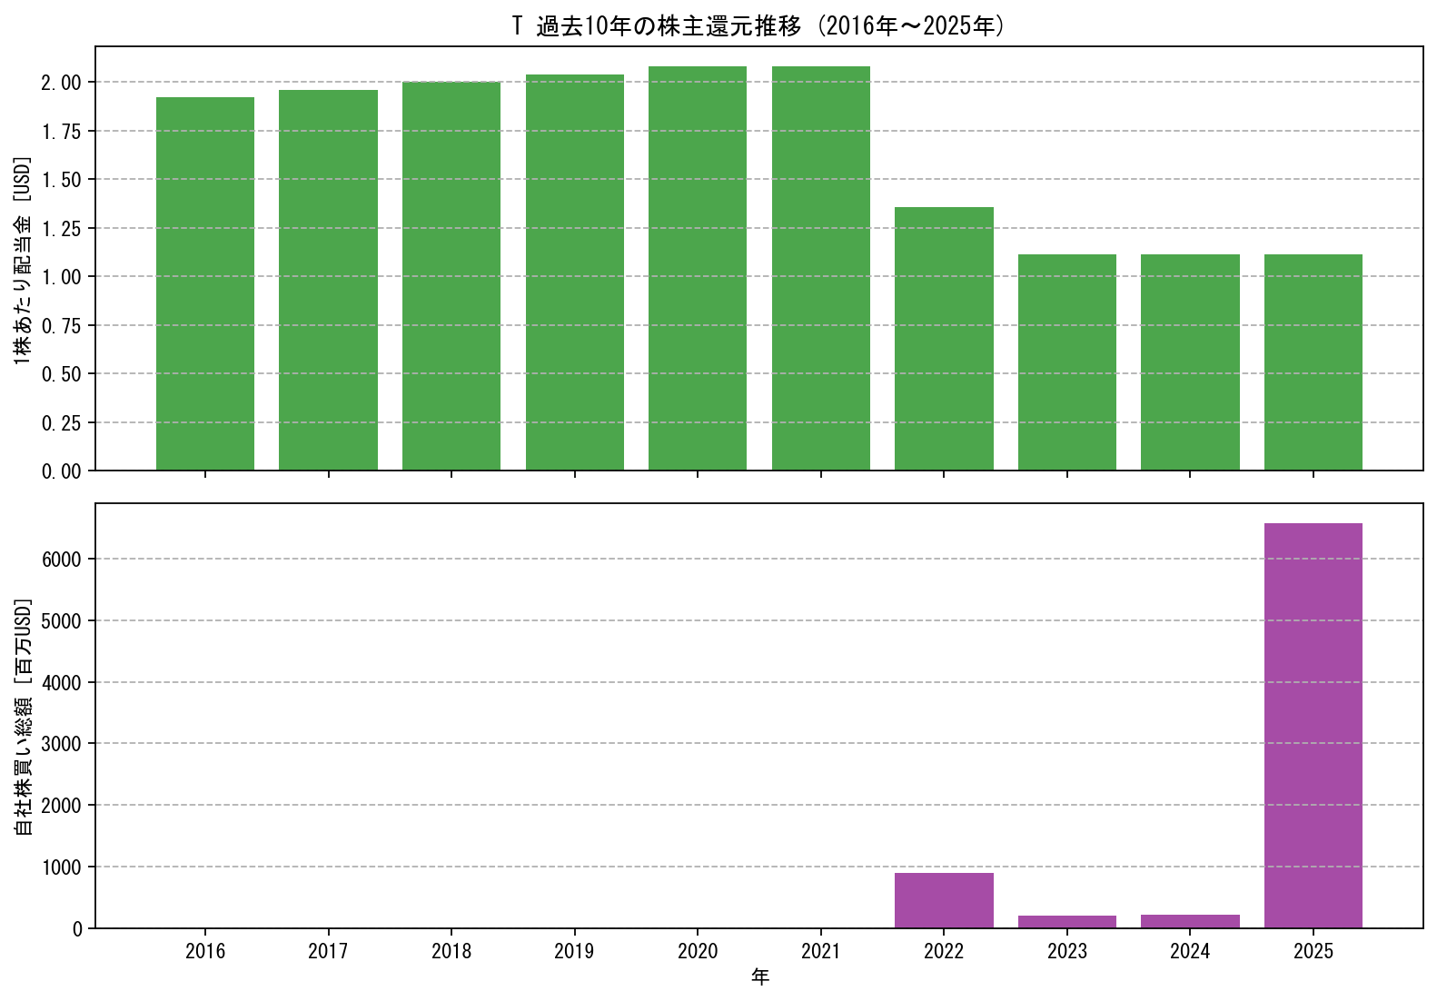The width and height of the screenshot is (1437, 1001).
Task: Pick the '2000' buyback axis tick label
Action: click(x=62, y=806)
